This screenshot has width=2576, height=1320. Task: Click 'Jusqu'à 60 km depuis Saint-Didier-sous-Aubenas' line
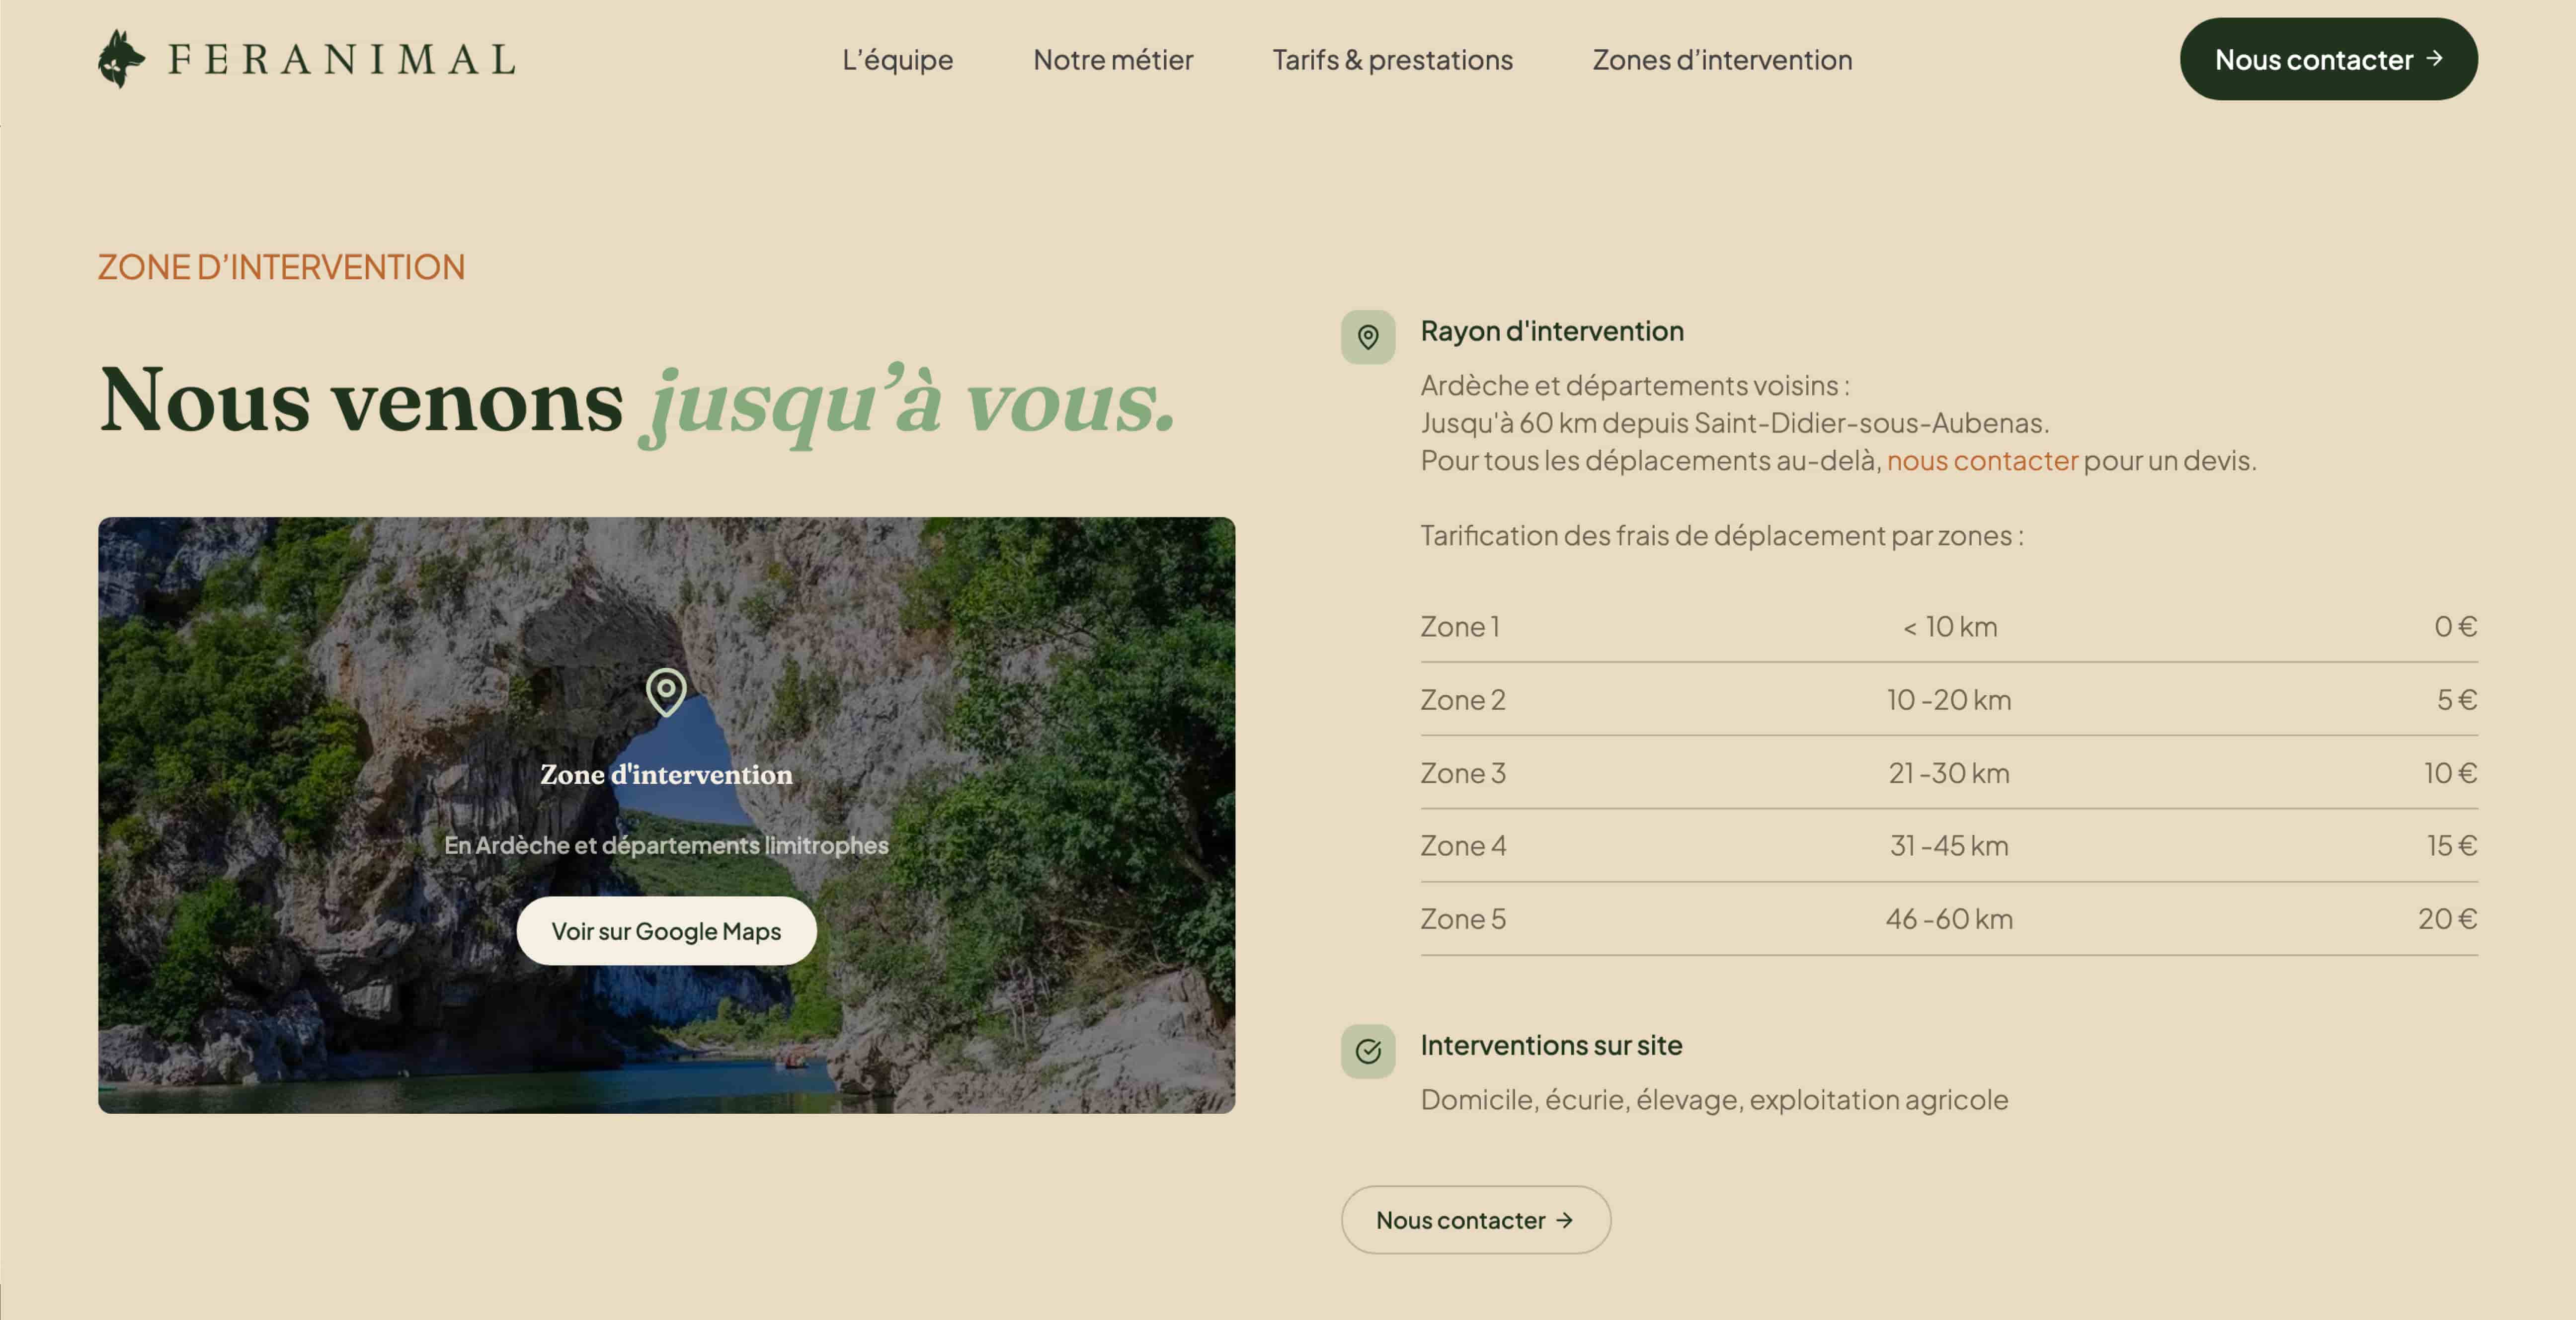pyautogui.click(x=1734, y=423)
